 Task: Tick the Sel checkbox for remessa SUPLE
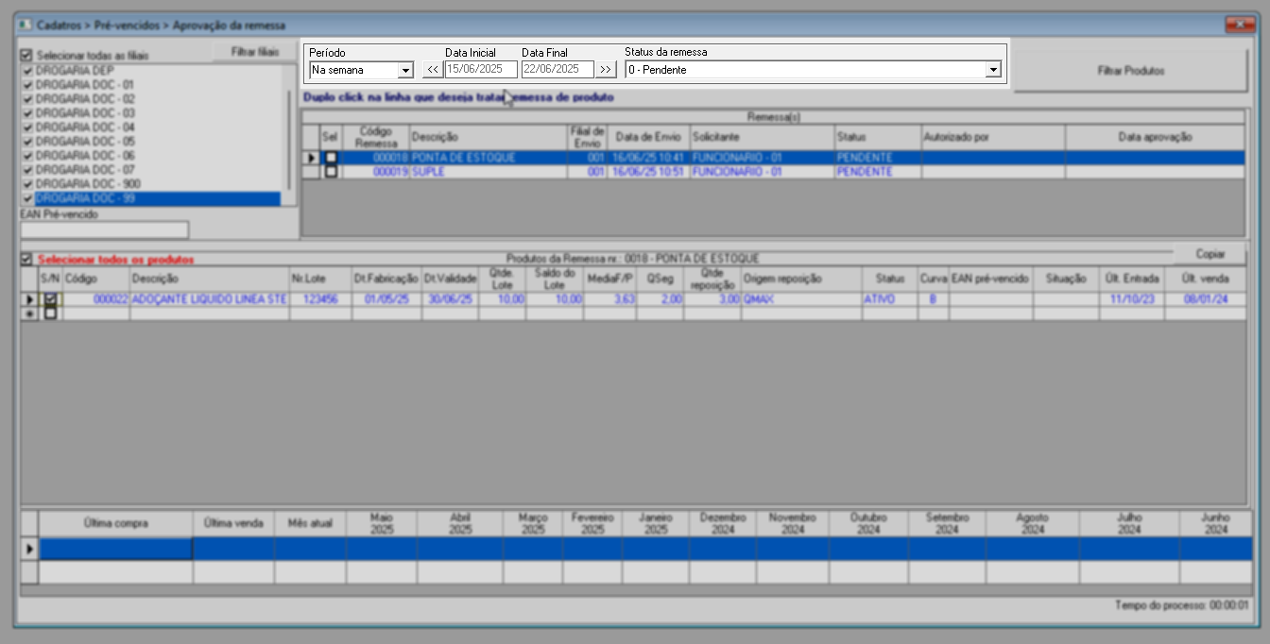coord(331,172)
